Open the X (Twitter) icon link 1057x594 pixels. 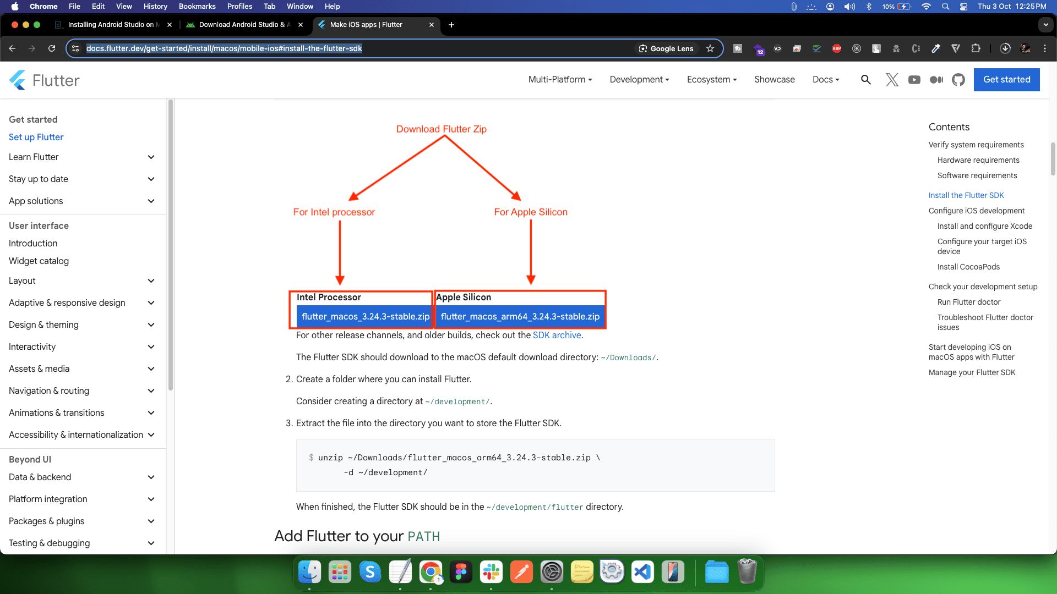coord(892,80)
